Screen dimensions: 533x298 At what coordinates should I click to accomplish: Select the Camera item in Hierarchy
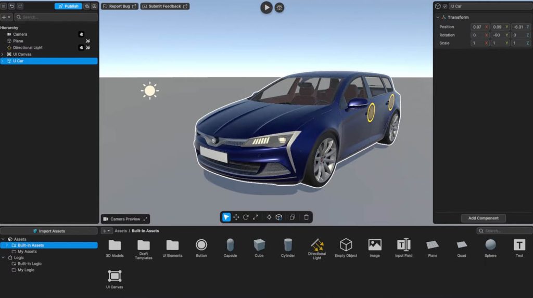pos(20,34)
